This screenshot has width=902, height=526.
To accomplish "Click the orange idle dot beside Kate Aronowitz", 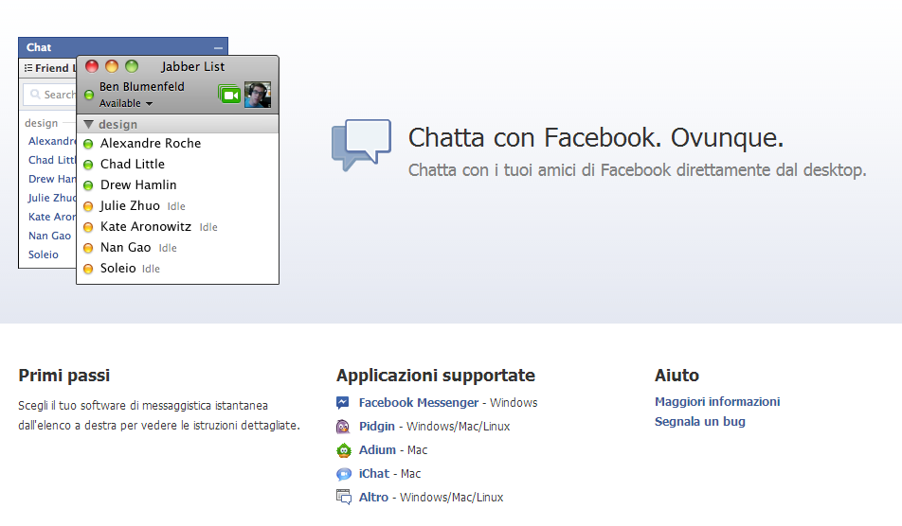I will tap(88, 227).
